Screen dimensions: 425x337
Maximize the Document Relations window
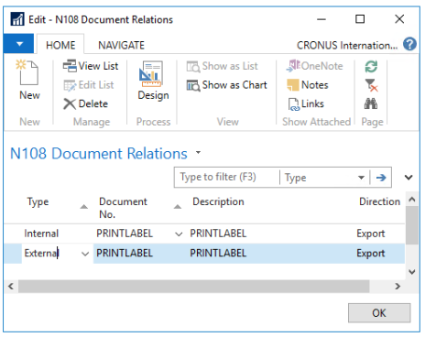point(360,19)
